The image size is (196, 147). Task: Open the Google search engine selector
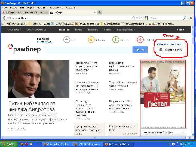(147, 18)
